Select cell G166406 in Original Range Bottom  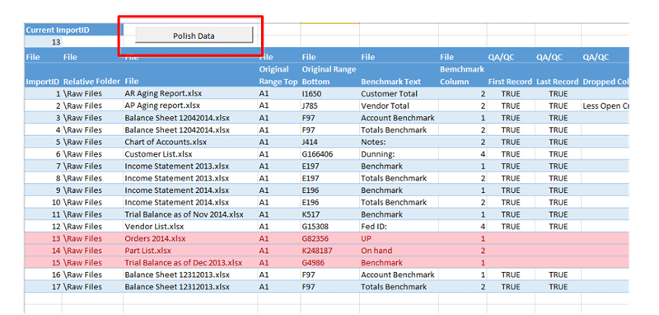(x=329, y=154)
